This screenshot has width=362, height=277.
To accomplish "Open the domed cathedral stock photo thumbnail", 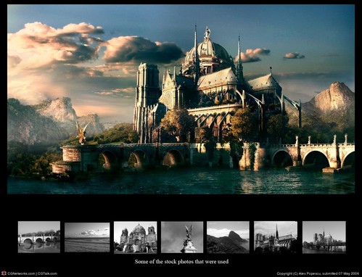I will [136, 237].
